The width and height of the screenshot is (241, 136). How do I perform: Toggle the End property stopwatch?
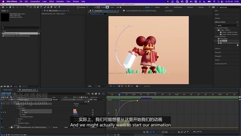[x=20, y=113]
